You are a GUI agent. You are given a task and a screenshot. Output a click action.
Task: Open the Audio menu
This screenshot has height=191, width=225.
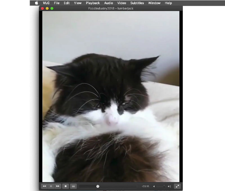point(108,3)
